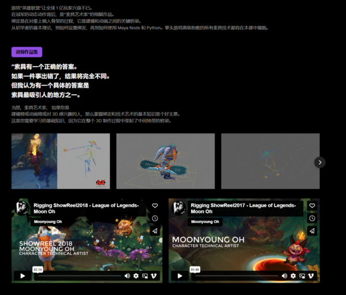Image resolution: width=346 pixels, height=295 pixels.
Task: Play the Rigging ShowReel2017 video
Action: (180, 276)
